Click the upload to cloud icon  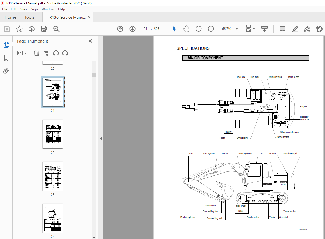pyautogui.click(x=31, y=29)
